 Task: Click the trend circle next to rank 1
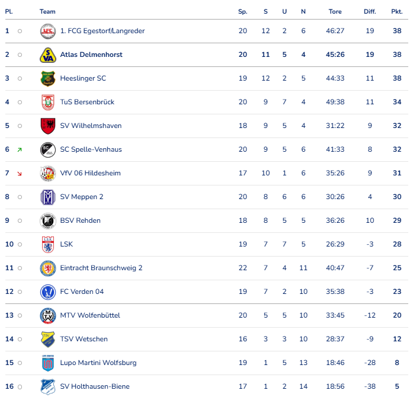pos(20,31)
